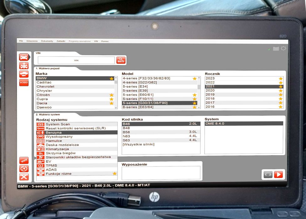Open the Pomoc menu

pyautogui.click(x=105, y=41)
